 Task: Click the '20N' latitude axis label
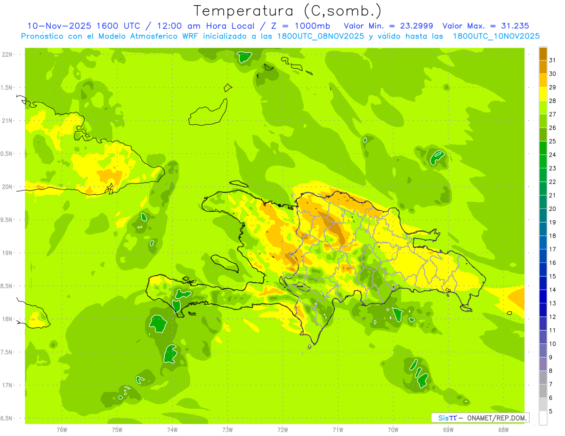click(8, 187)
